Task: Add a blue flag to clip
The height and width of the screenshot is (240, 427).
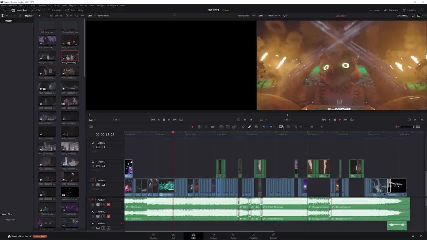Action: [264, 127]
